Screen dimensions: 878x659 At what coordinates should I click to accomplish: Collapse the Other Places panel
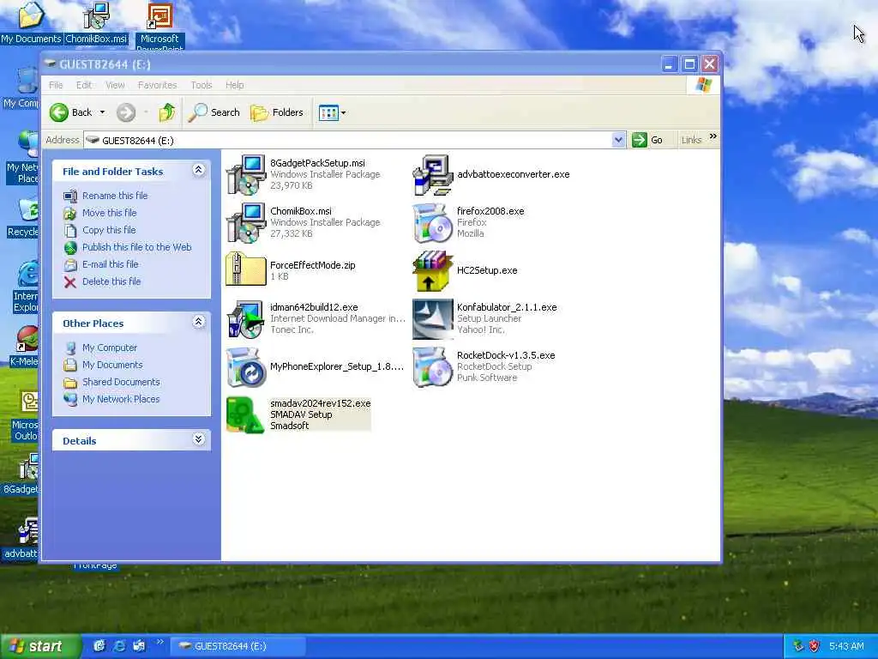click(198, 322)
